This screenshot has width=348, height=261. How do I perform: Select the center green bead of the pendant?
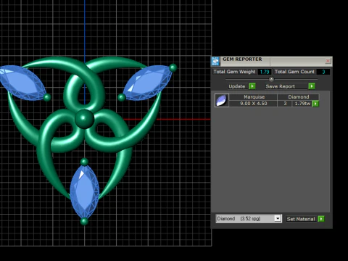tap(84, 119)
